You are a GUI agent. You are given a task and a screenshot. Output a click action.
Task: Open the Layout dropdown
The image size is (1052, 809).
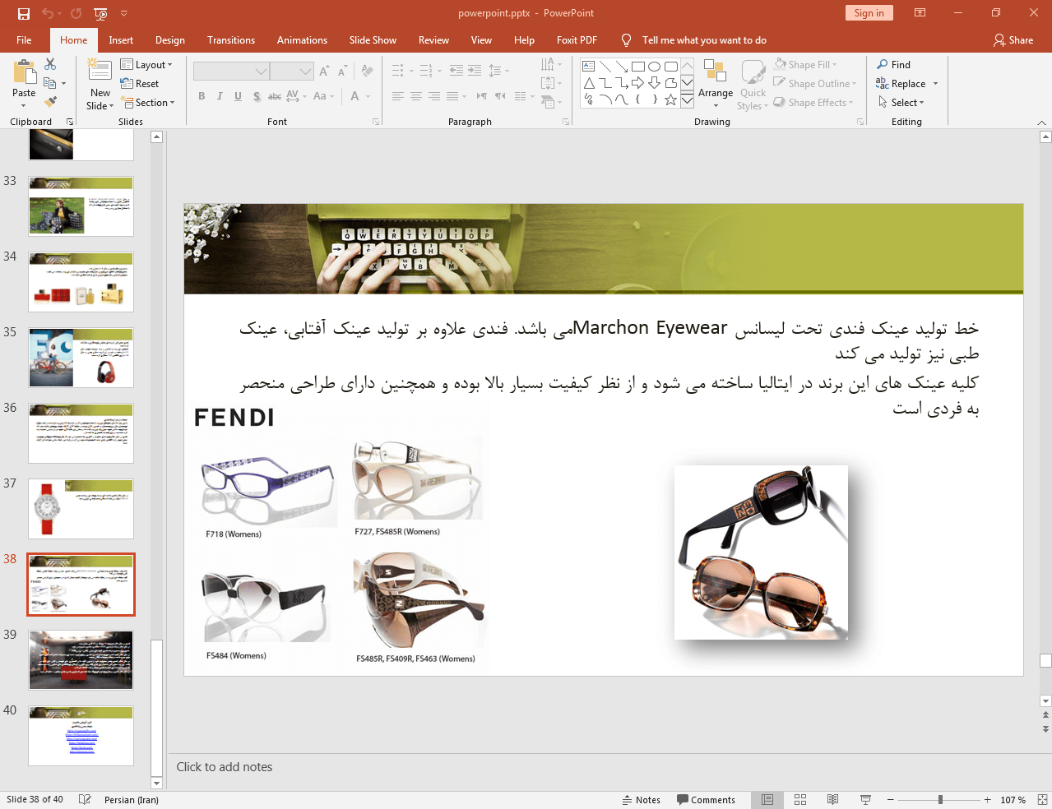[x=146, y=65]
